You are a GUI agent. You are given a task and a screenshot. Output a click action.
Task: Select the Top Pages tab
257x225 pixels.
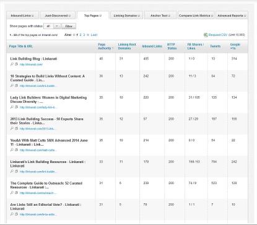93,15
